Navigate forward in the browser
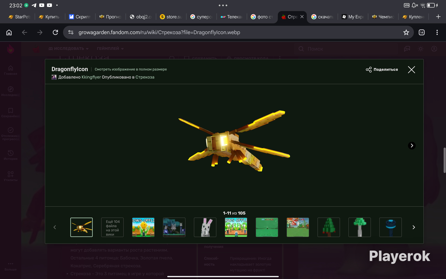This screenshot has width=446, height=279. 40,32
